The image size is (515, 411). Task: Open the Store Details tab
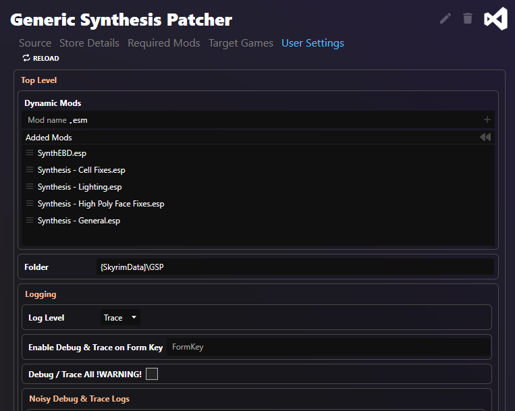[89, 43]
